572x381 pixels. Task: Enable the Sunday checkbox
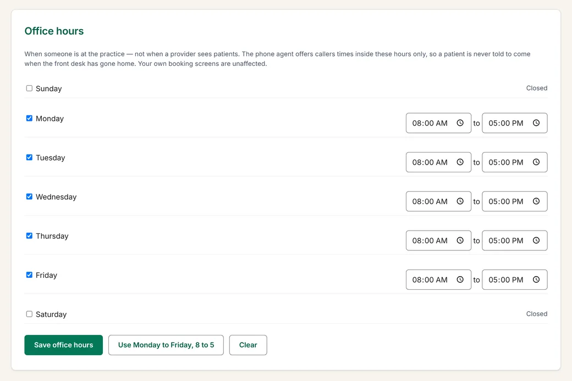click(29, 88)
